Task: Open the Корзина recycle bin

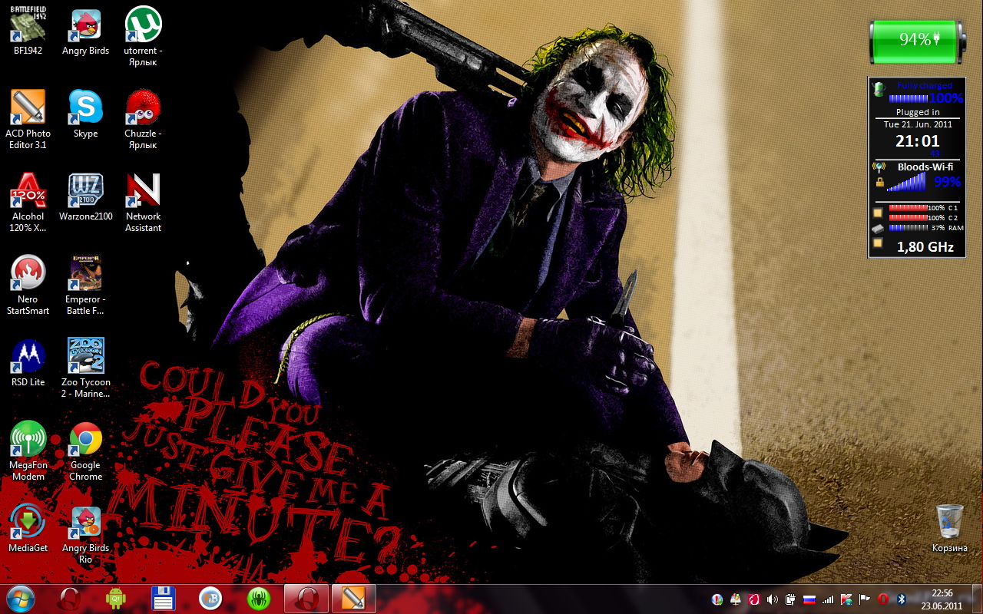Action: (x=949, y=528)
